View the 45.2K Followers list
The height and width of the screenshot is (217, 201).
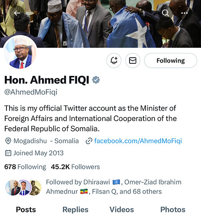(x=75, y=167)
